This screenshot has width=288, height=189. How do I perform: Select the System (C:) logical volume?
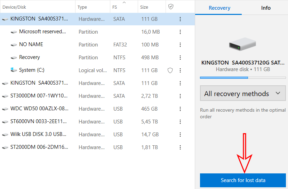coord(97,70)
